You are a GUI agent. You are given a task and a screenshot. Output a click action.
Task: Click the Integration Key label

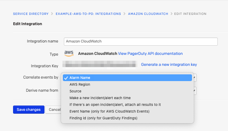pyautogui.click(x=44, y=66)
